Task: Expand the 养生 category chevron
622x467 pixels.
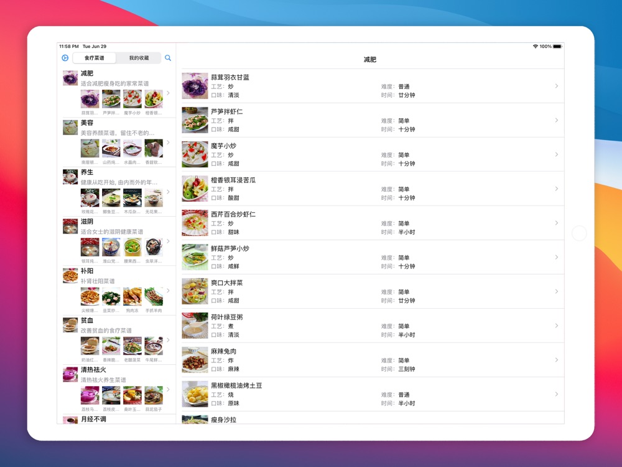Action: pyautogui.click(x=168, y=192)
